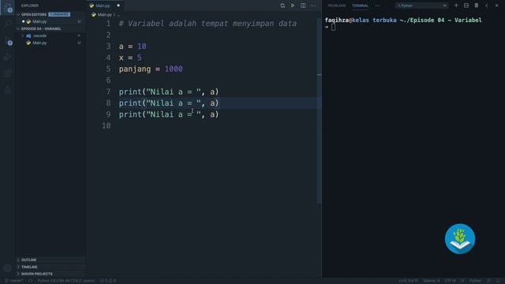Select Python language mode in status bar
The image size is (505, 284).
pos(475,281)
